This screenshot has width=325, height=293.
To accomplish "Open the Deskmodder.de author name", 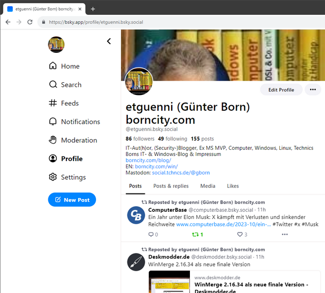I will (169, 257).
